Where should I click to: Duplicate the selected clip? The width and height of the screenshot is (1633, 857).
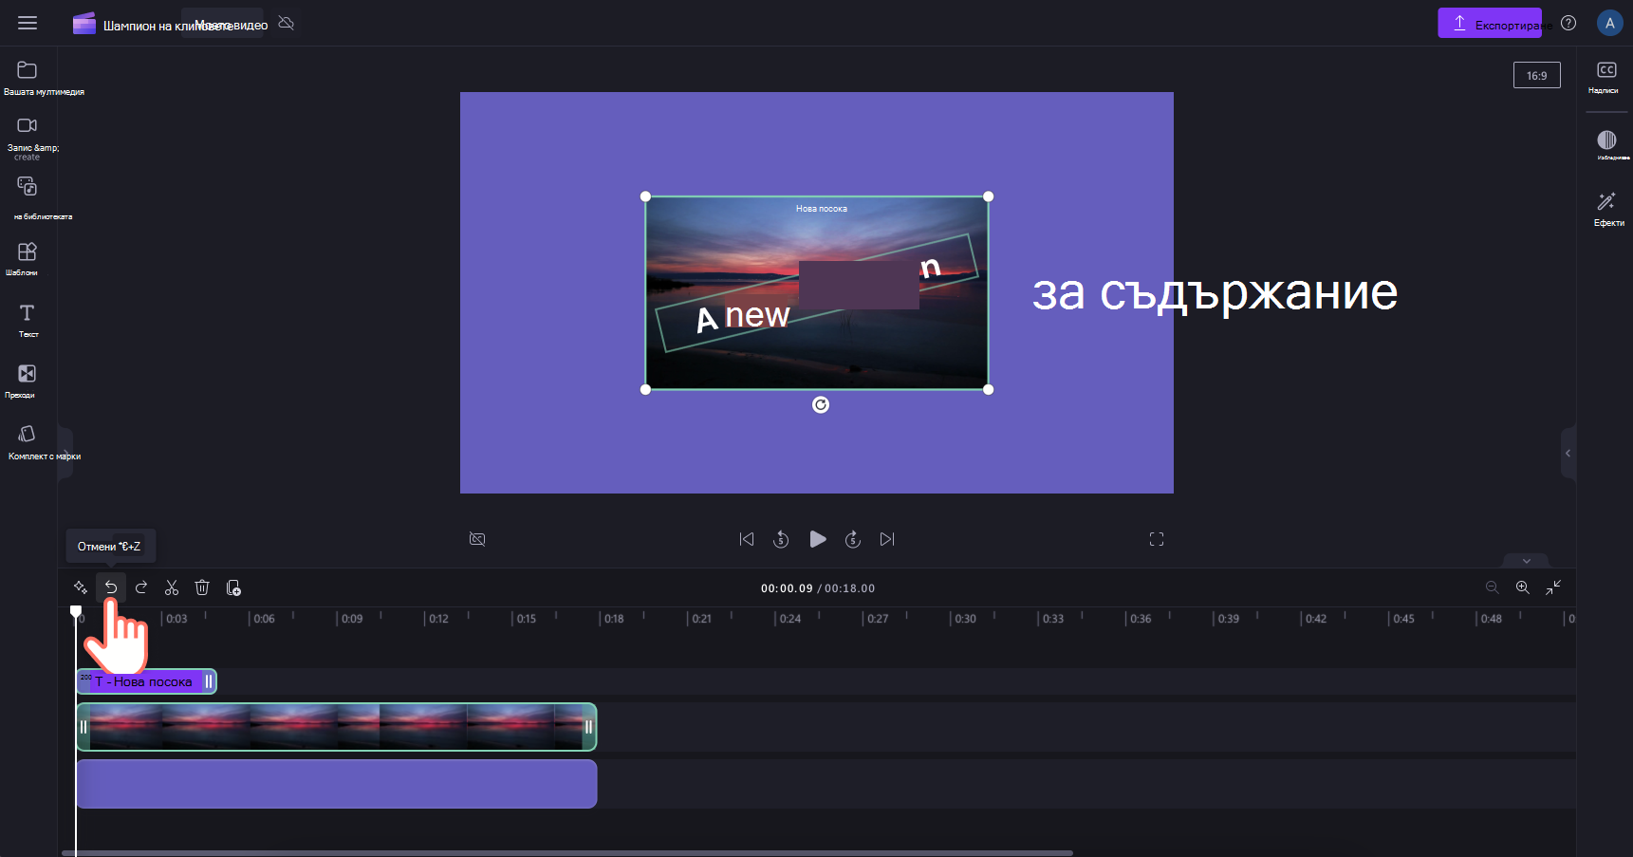(x=233, y=587)
